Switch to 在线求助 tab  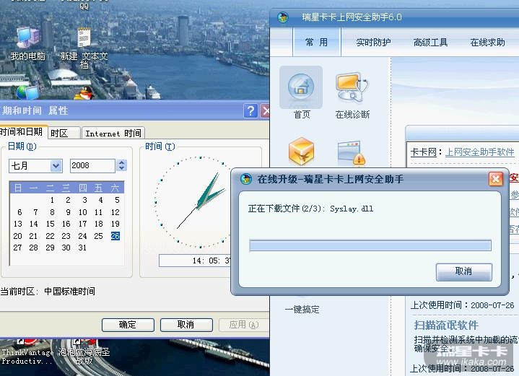click(x=487, y=43)
